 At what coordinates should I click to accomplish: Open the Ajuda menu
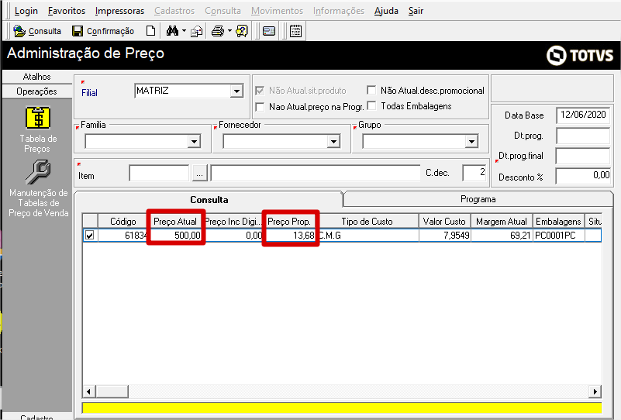point(386,11)
